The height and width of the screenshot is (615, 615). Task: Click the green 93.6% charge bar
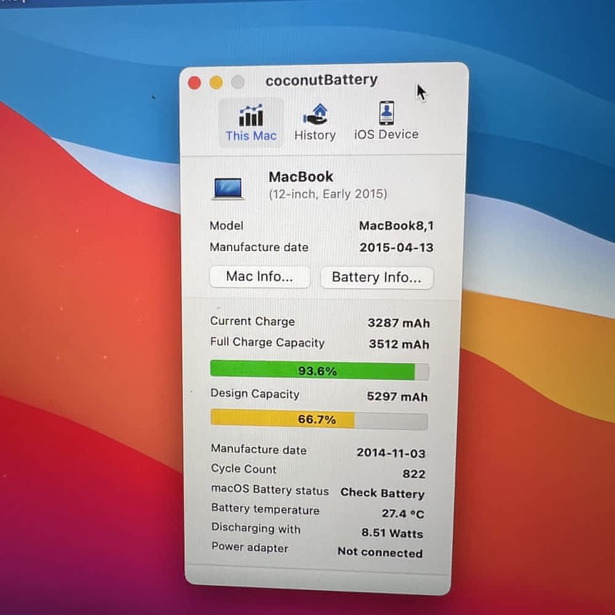(319, 371)
